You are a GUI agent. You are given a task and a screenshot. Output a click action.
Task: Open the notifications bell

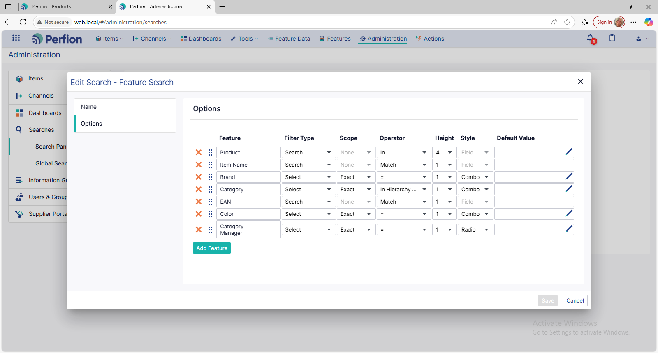pyautogui.click(x=591, y=39)
